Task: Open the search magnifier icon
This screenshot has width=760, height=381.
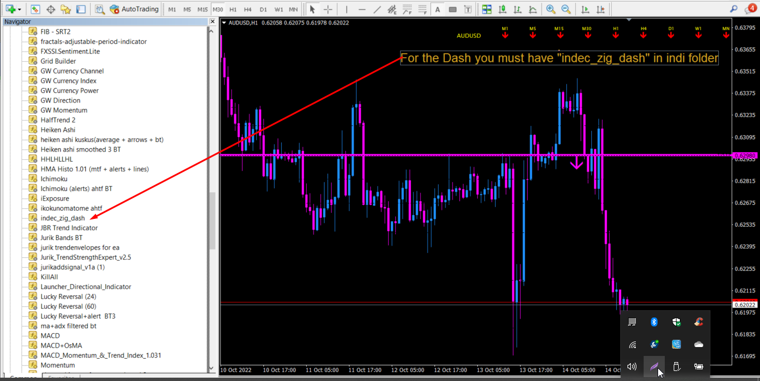Action: click(x=733, y=9)
